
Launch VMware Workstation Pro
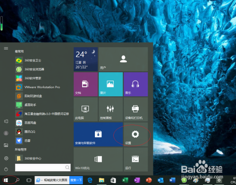42,87
